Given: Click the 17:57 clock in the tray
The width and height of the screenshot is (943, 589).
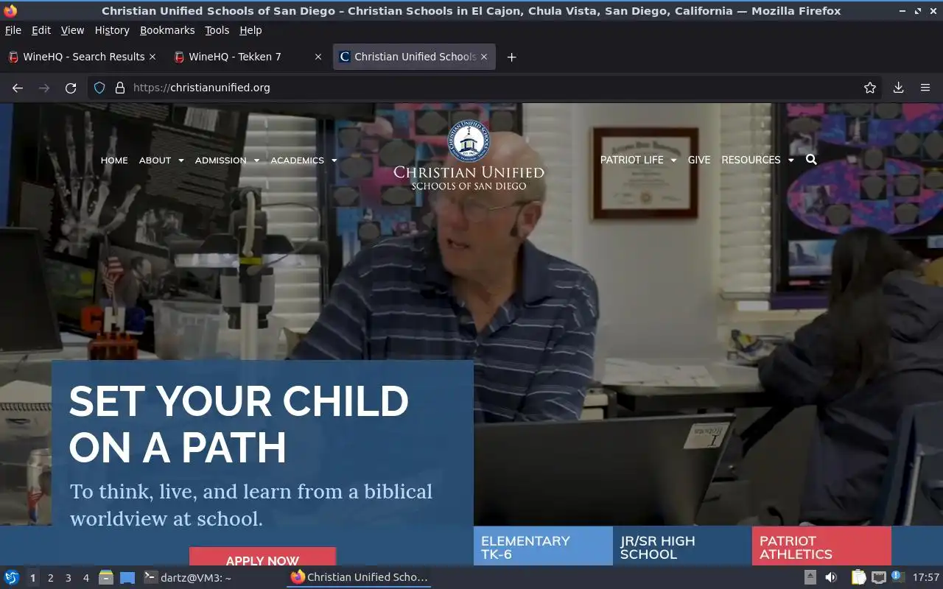Looking at the screenshot, I should pos(925,577).
